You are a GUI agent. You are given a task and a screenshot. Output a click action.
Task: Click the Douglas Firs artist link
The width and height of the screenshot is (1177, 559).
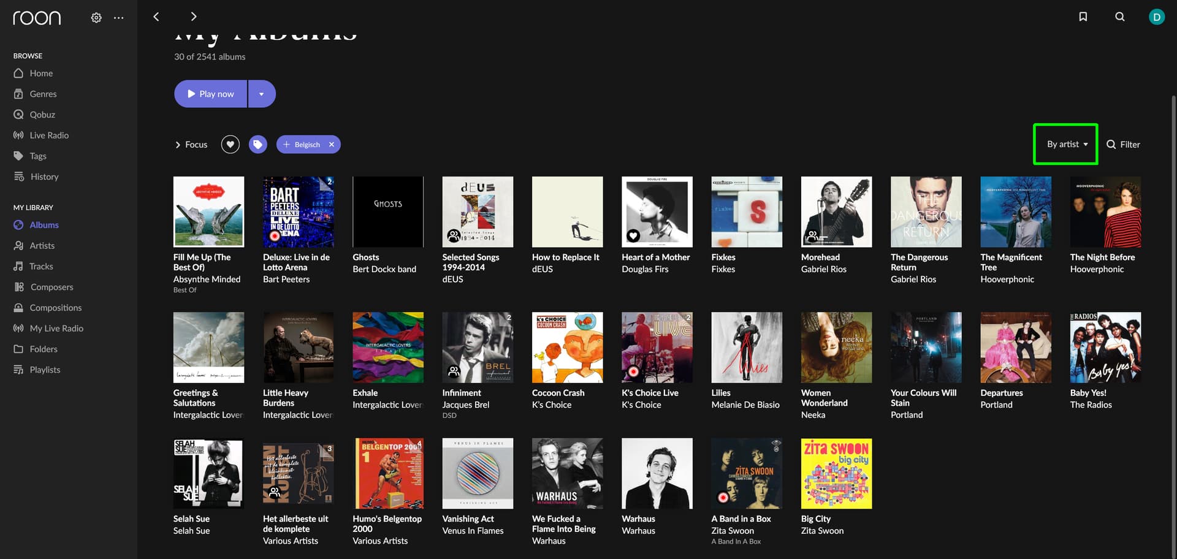coord(645,270)
